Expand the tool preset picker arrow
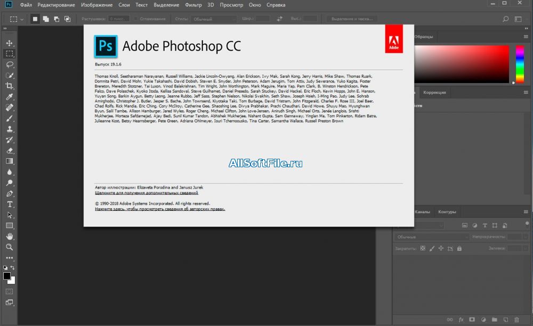Viewport: 533px width, 326px height. (x=21, y=19)
